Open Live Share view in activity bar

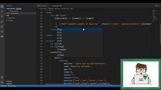[2, 32]
